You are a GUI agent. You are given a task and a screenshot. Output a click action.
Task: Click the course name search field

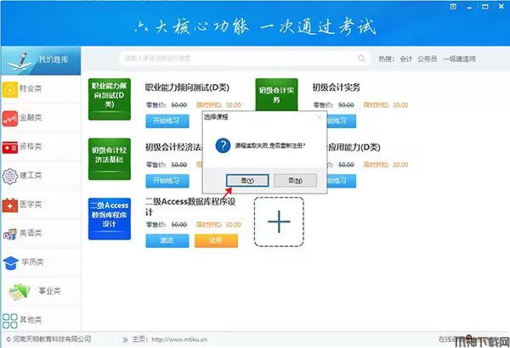245,59
